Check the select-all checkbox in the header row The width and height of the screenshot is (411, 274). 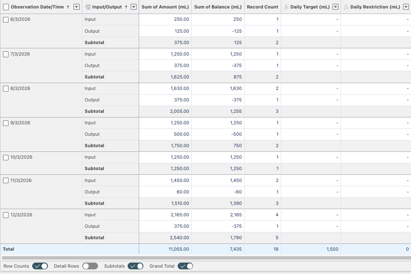5,7
